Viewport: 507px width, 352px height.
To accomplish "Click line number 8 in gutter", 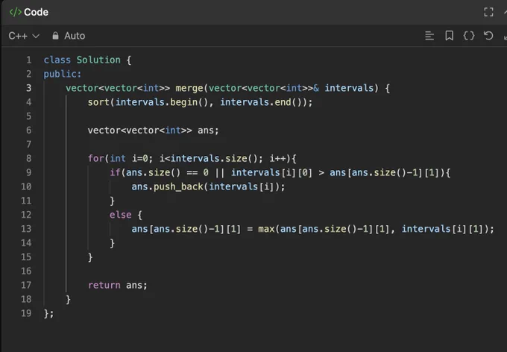I will (x=29, y=158).
